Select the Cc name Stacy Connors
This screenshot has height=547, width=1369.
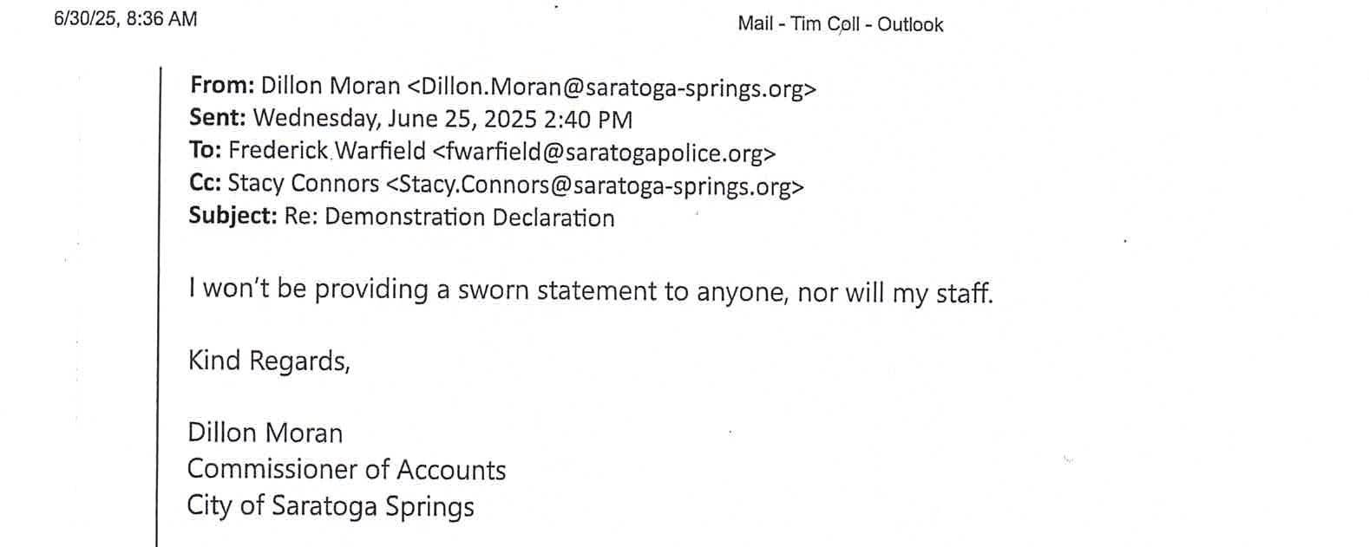pos(303,184)
